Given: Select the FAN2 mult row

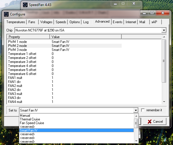Looking at the screenshot, I should (65, 86).
